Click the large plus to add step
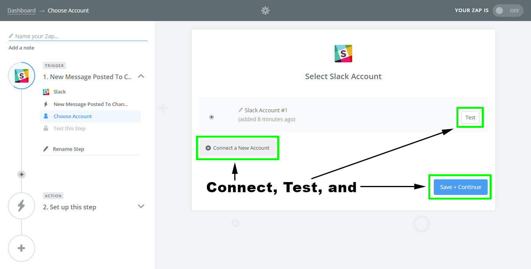 tap(21, 248)
